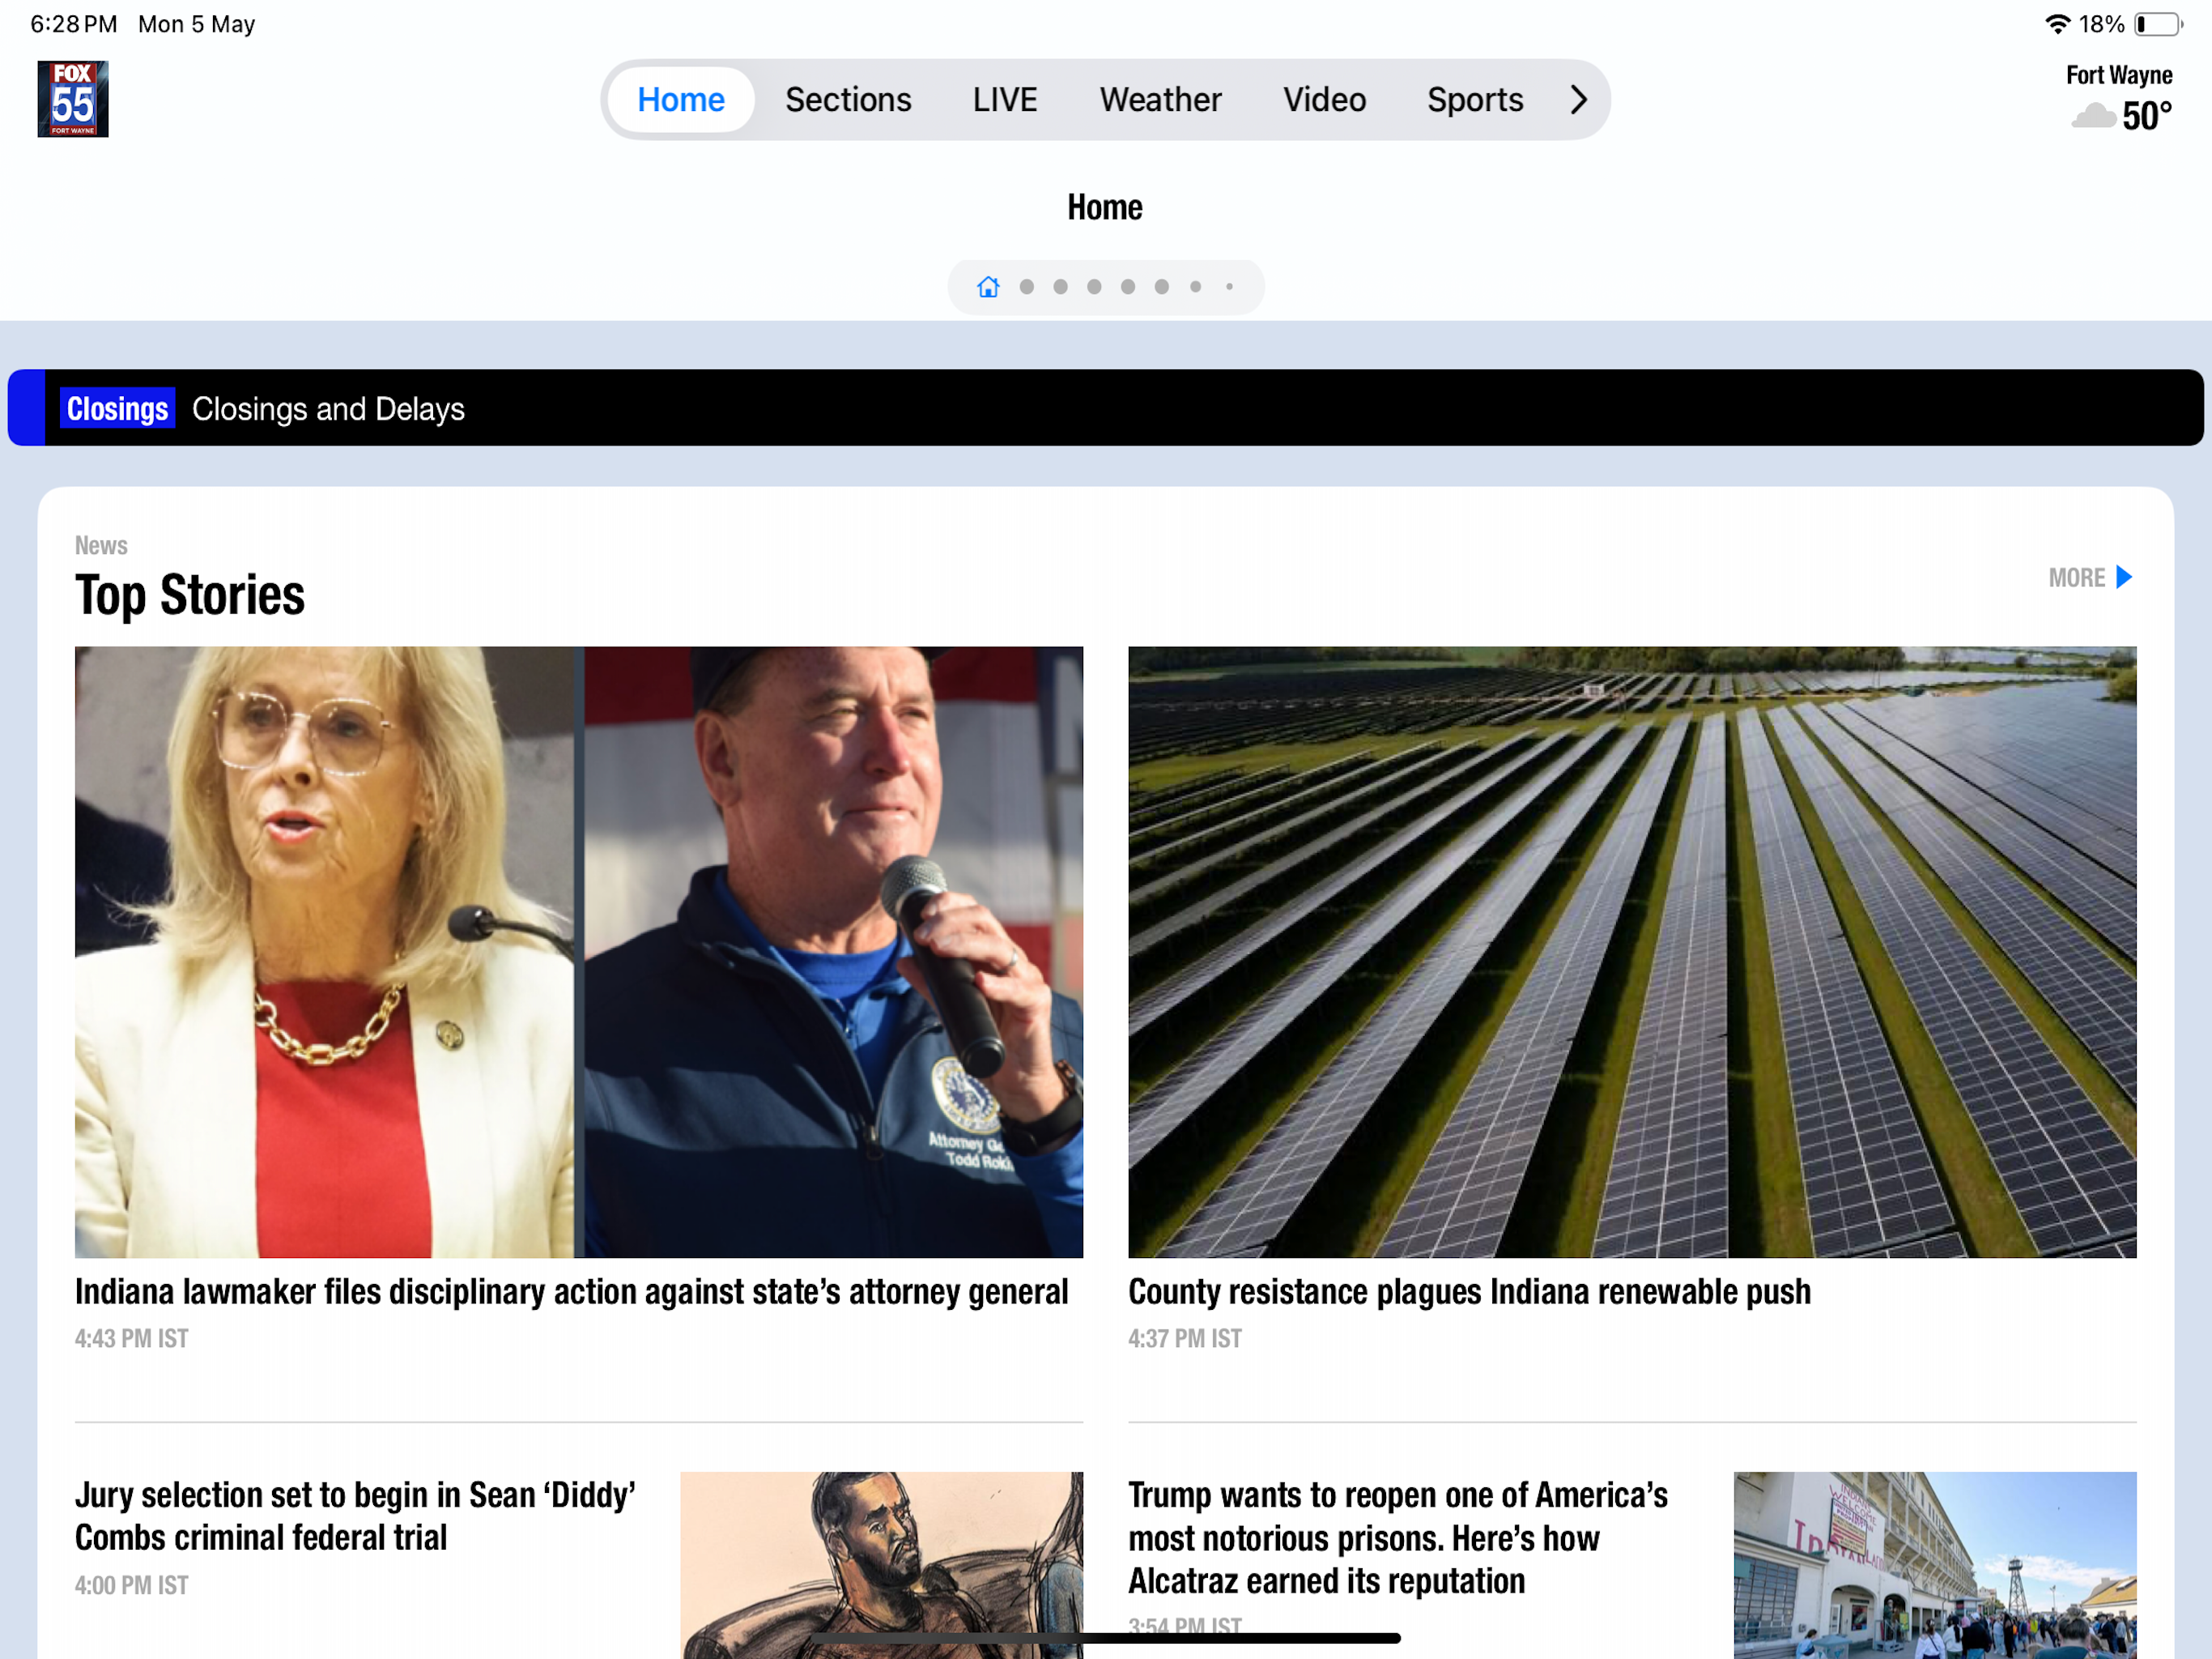This screenshot has width=2212, height=1659.
Task: Tap the blue MORE arrow icon
Action: click(x=2124, y=578)
